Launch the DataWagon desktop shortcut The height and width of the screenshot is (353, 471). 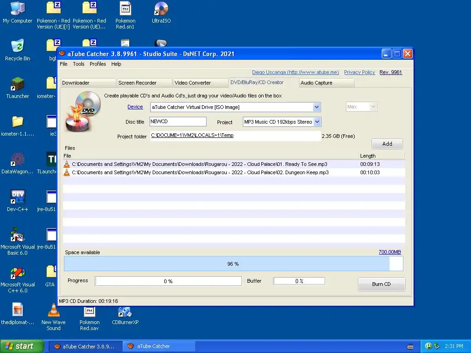point(17,163)
